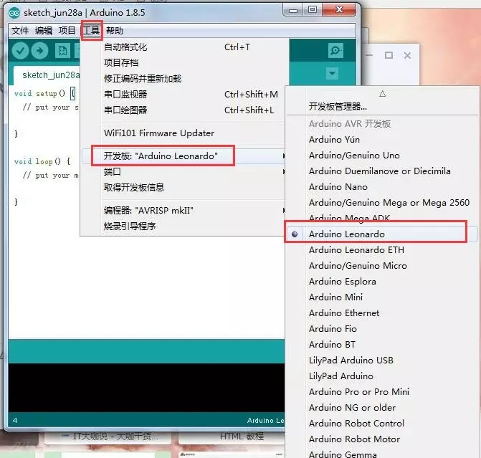Choose 取得开发板信息 menu entry
Image resolution: width=481 pixels, height=458 pixels.
pos(184,188)
